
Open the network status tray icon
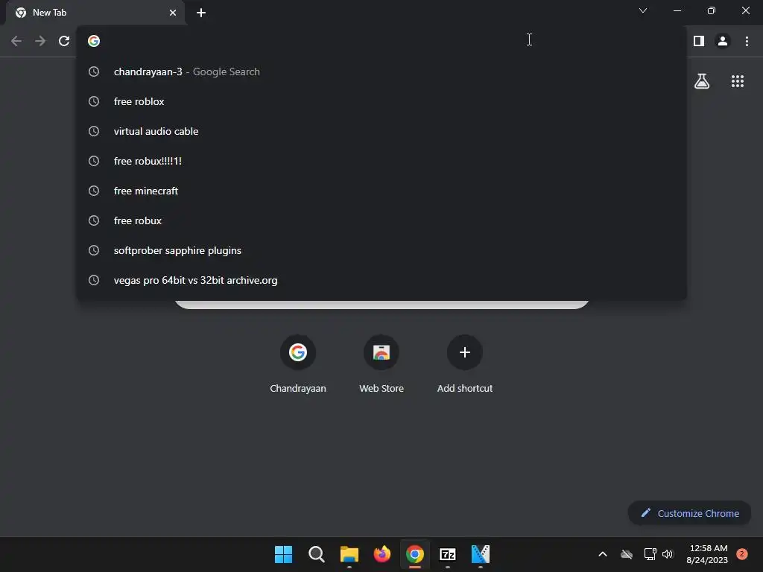click(x=650, y=554)
